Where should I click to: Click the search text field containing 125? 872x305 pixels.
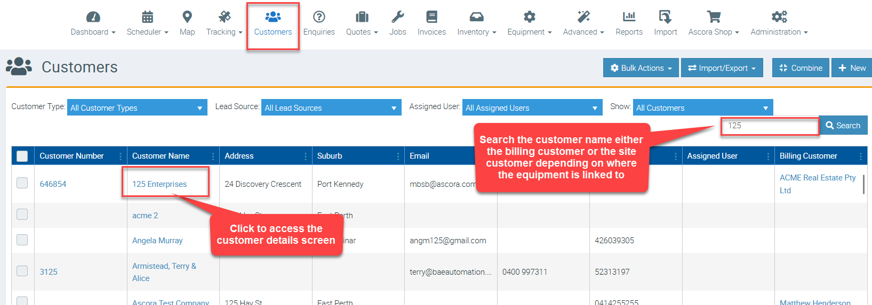pyautogui.click(x=769, y=126)
